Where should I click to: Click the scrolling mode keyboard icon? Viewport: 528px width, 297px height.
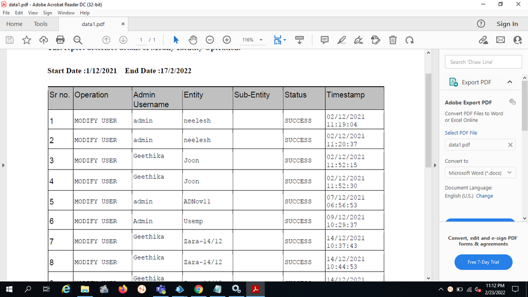299,40
